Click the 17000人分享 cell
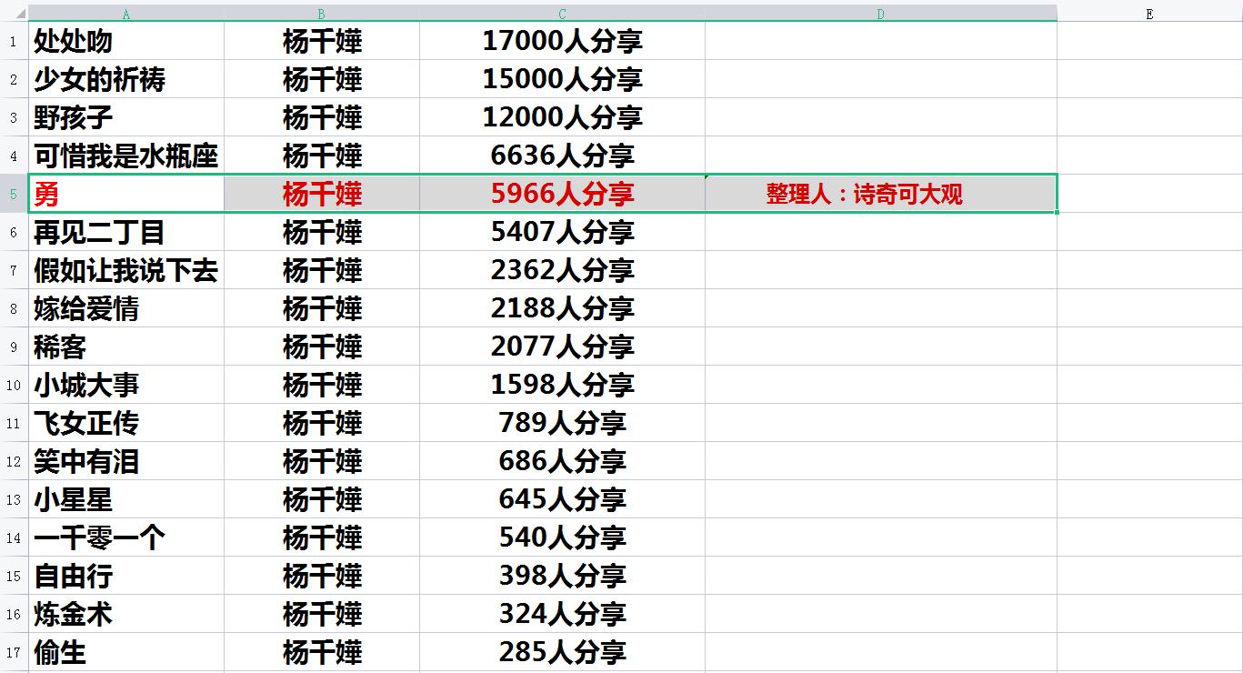1243x673 pixels. [562, 41]
